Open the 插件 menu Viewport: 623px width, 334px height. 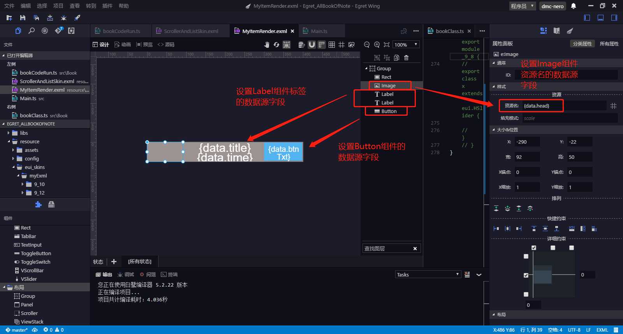(107, 6)
